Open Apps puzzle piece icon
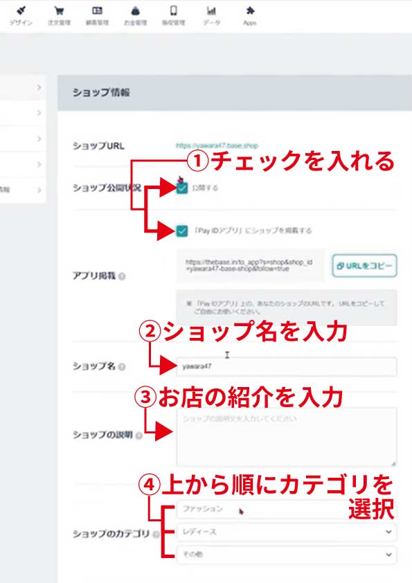Image resolution: width=412 pixels, height=583 pixels. tap(250, 10)
